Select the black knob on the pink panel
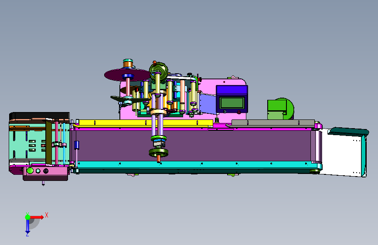378x245 pixels. coord(46,171)
